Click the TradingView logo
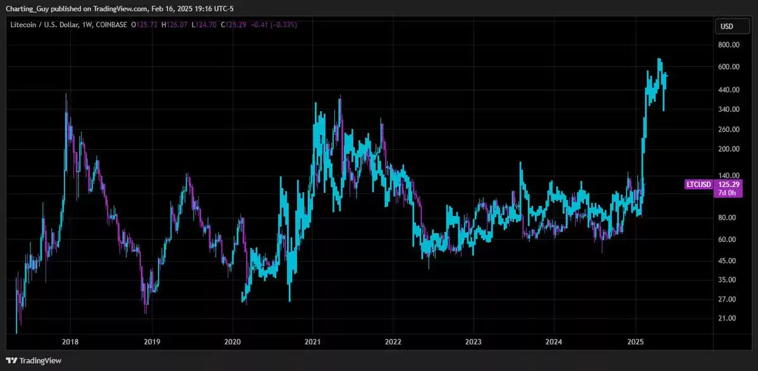 coord(34,360)
